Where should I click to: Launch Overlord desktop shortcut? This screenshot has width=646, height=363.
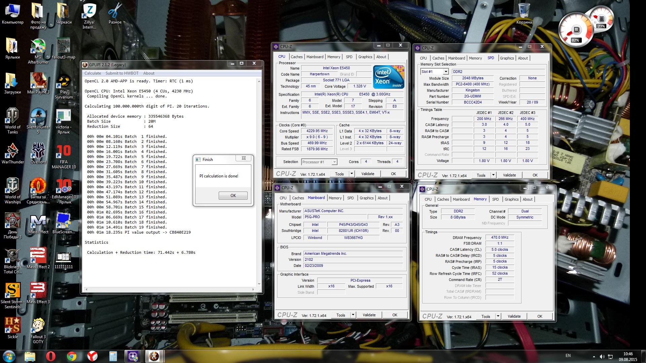tap(38, 154)
